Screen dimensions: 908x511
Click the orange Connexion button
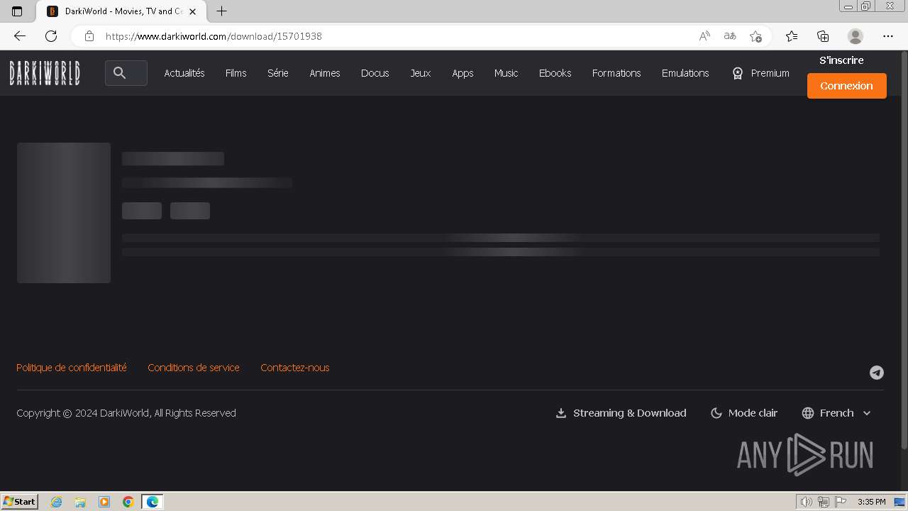coord(847,86)
